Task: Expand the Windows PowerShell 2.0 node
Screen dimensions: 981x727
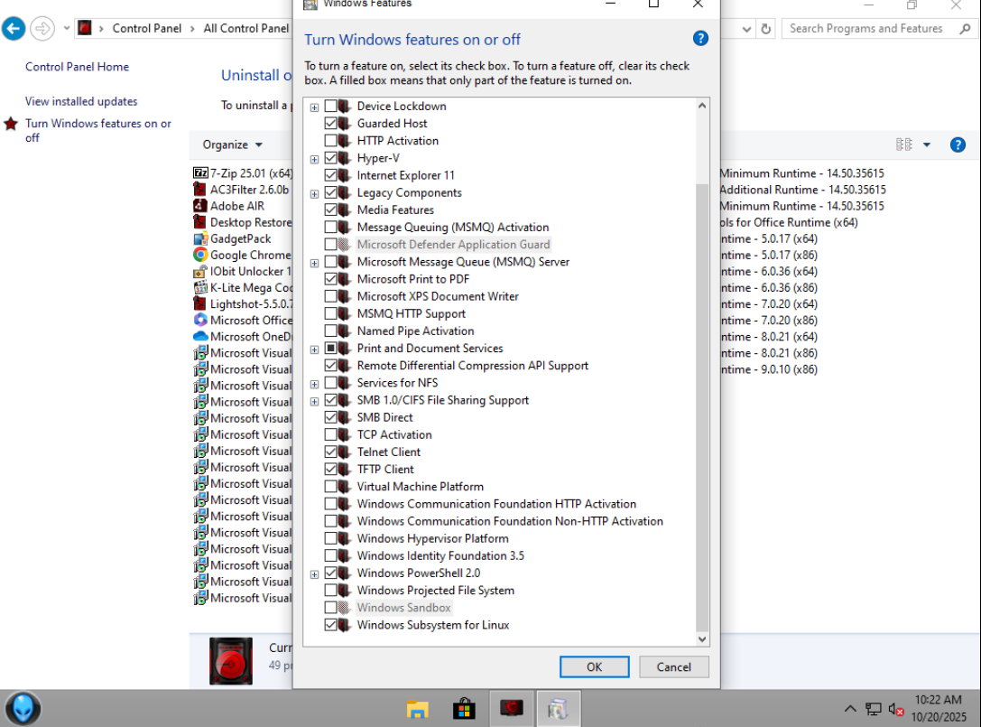Action: tap(314, 574)
